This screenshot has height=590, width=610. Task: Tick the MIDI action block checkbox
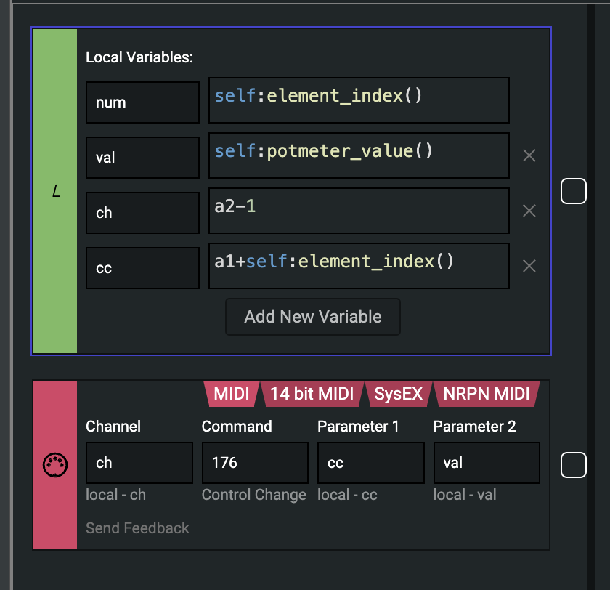[x=574, y=465]
